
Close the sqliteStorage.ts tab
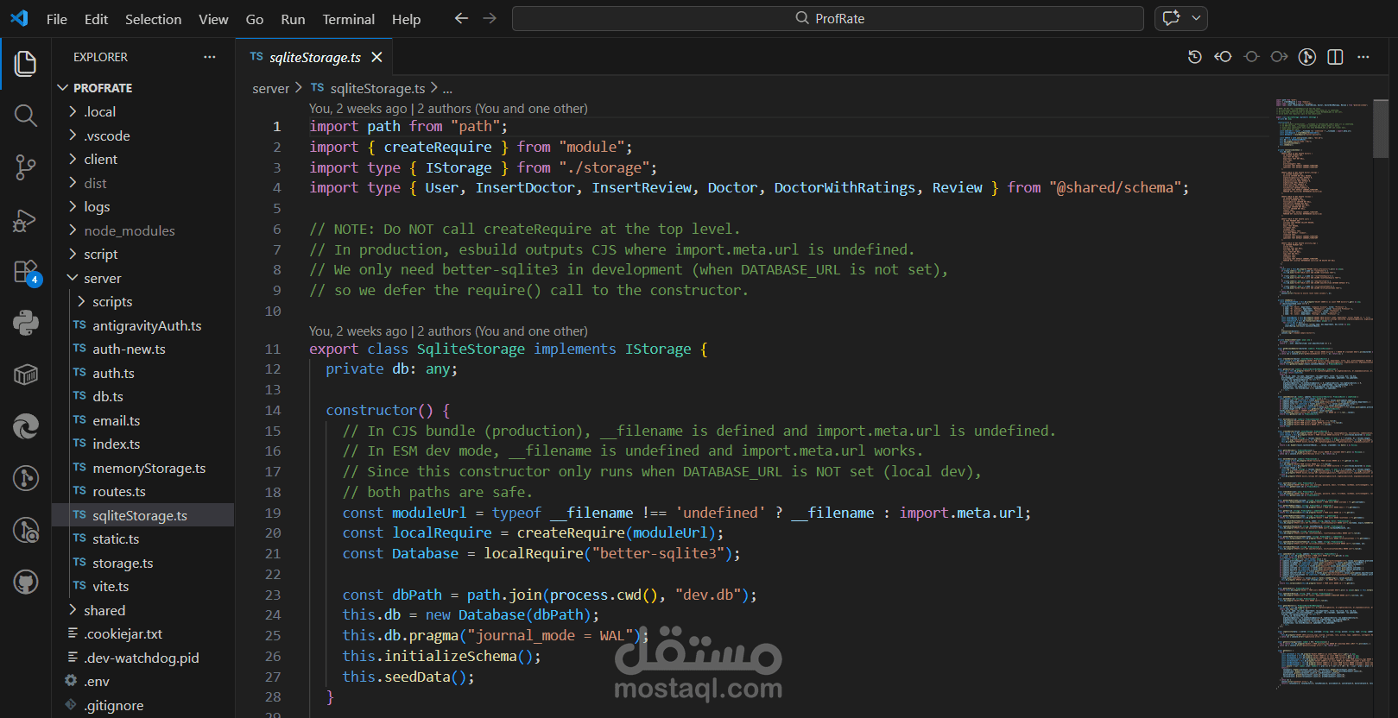coord(376,57)
